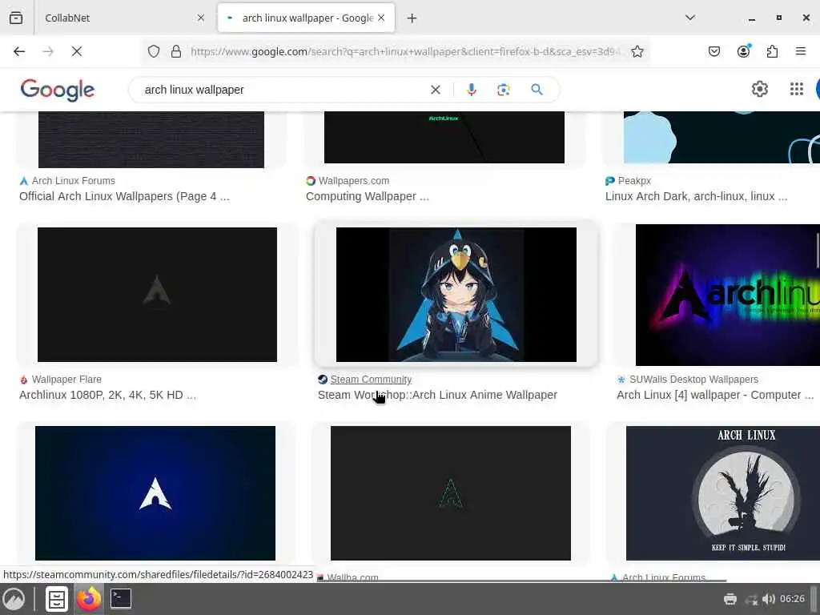Open the terminal from taskbar

(121, 598)
